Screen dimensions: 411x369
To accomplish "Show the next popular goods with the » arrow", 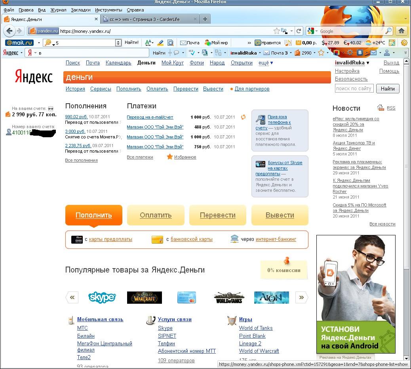I will coord(301,297).
